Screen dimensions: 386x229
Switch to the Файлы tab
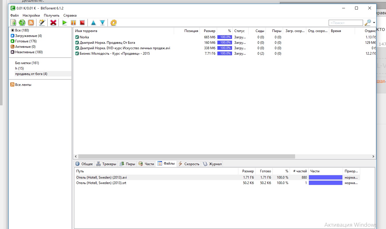(x=166, y=164)
